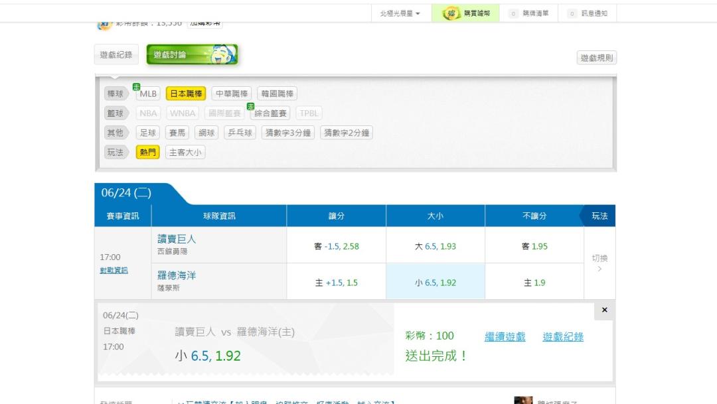Select the 國際籃賽 filter
This screenshot has height=404, width=717.
(224, 113)
